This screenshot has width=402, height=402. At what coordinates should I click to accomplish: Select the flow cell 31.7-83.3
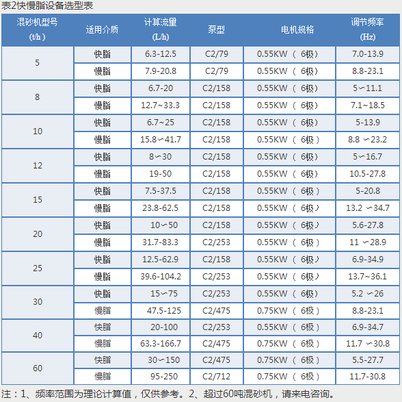161,242
